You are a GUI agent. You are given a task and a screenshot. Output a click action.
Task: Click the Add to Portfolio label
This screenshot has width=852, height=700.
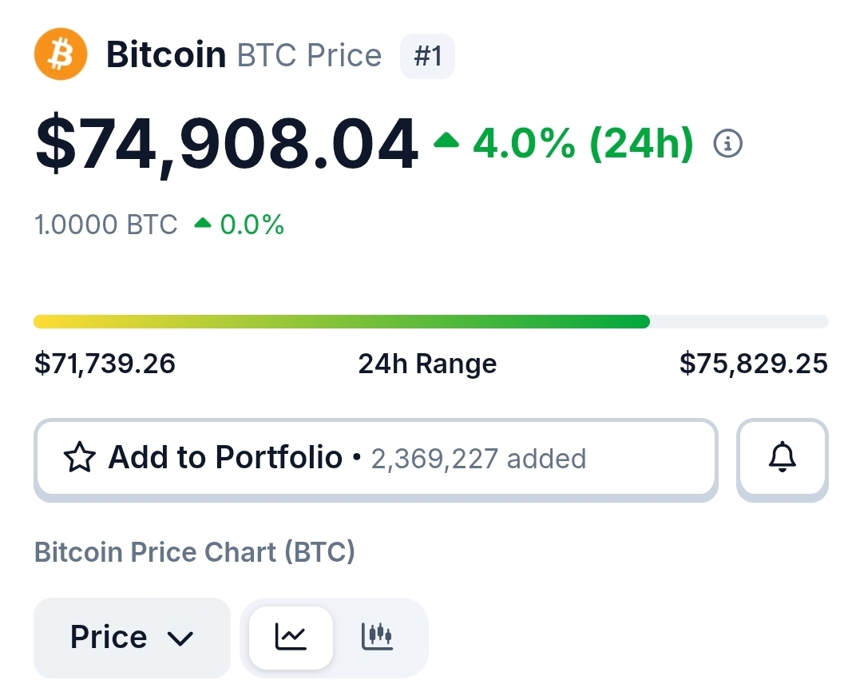[x=225, y=457]
